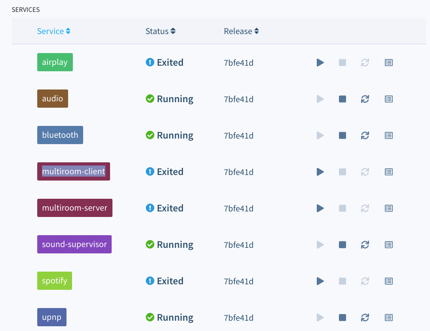Start the bluetooth service
The width and height of the screenshot is (430, 331).
pyautogui.click(x=320, y=135)
